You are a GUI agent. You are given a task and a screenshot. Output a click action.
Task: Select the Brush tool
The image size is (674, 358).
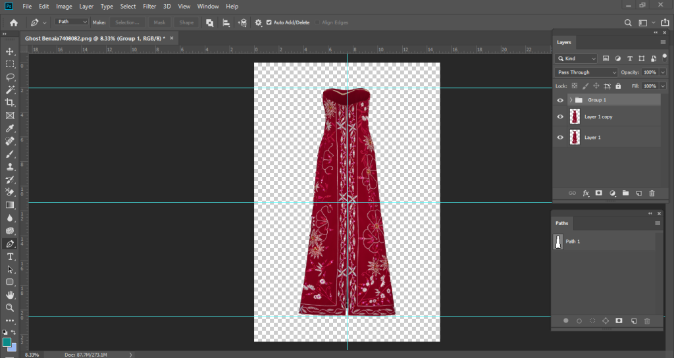pos(9,154)
